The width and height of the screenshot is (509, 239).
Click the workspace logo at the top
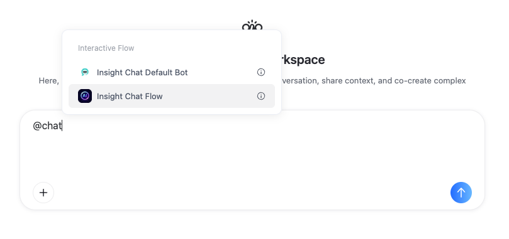(252, 25)
